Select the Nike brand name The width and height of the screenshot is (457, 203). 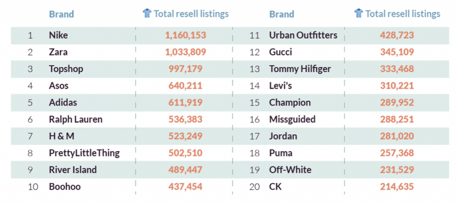tap(58, 36)
